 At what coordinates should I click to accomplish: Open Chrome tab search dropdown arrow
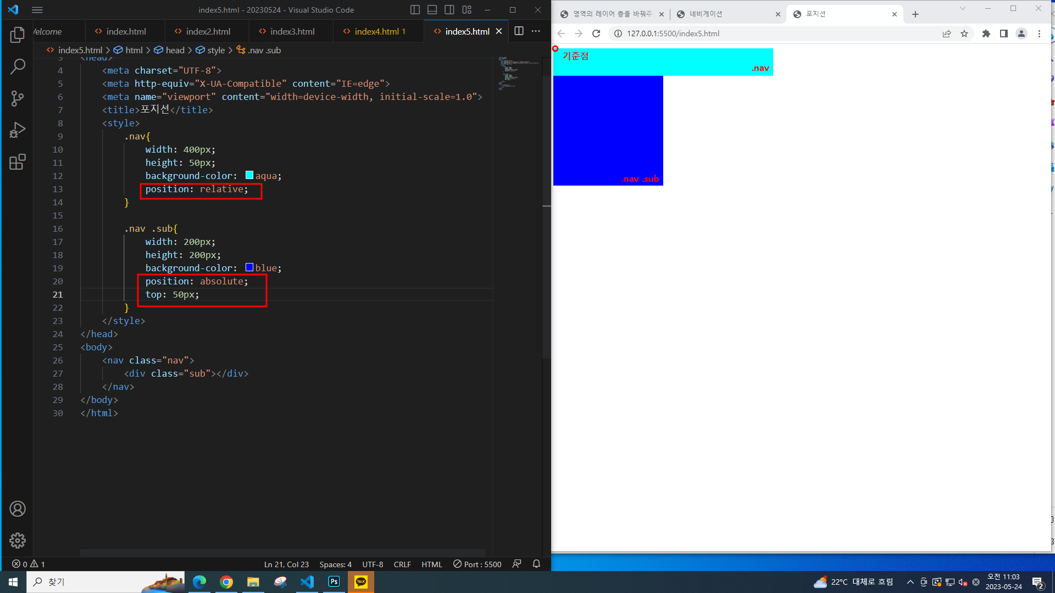[963, 8]
